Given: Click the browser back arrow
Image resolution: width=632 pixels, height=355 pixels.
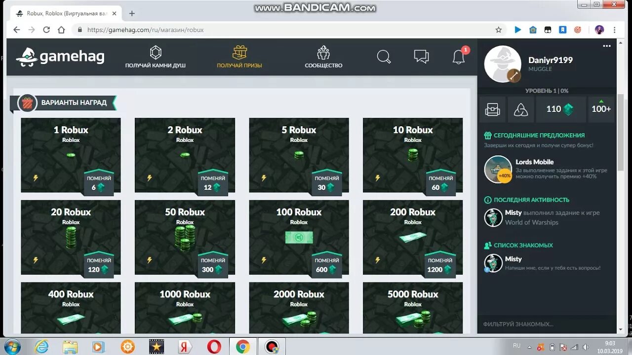Looking at the screenshot, I should (17, 30).
